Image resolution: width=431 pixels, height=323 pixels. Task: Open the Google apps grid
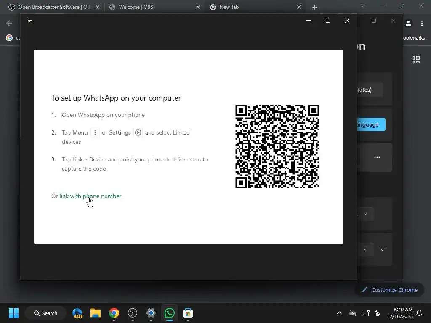pyautogui.click(x=417, y=59)
